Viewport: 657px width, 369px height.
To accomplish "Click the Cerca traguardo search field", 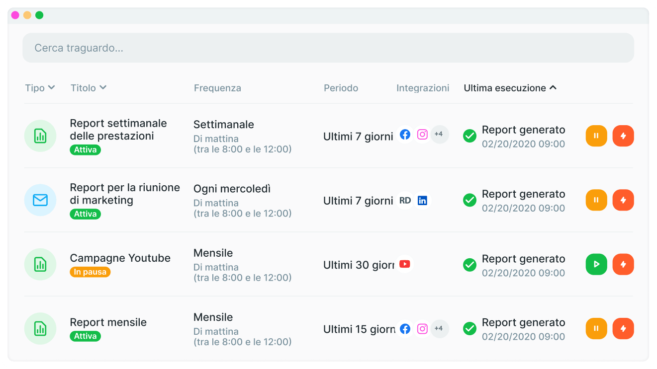I will [328, 48].
